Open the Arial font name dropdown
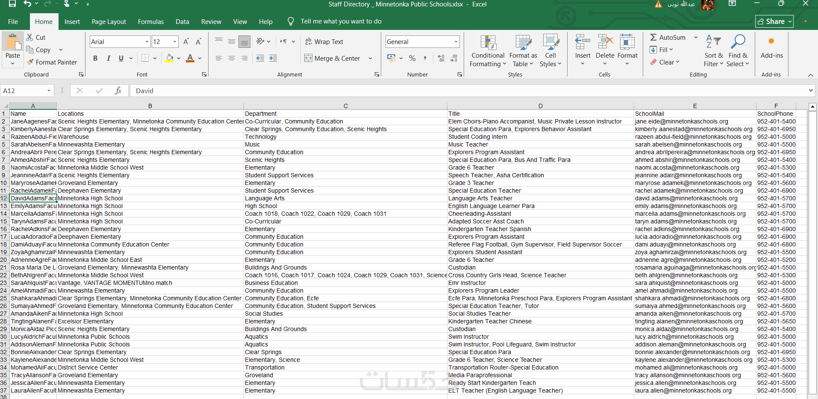 tap(147, 42)
